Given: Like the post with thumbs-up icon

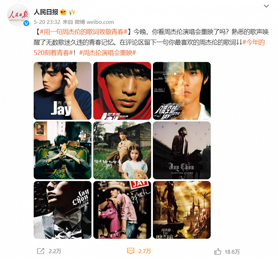Looking at the screenshot, I should 218,251.
